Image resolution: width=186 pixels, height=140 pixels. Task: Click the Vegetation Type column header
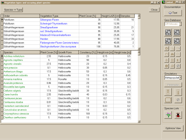(x=59, y=16)
